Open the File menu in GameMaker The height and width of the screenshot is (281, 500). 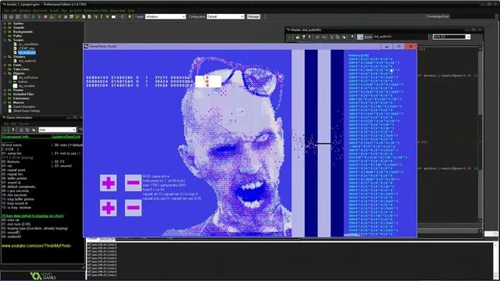(x=6, y=10)
